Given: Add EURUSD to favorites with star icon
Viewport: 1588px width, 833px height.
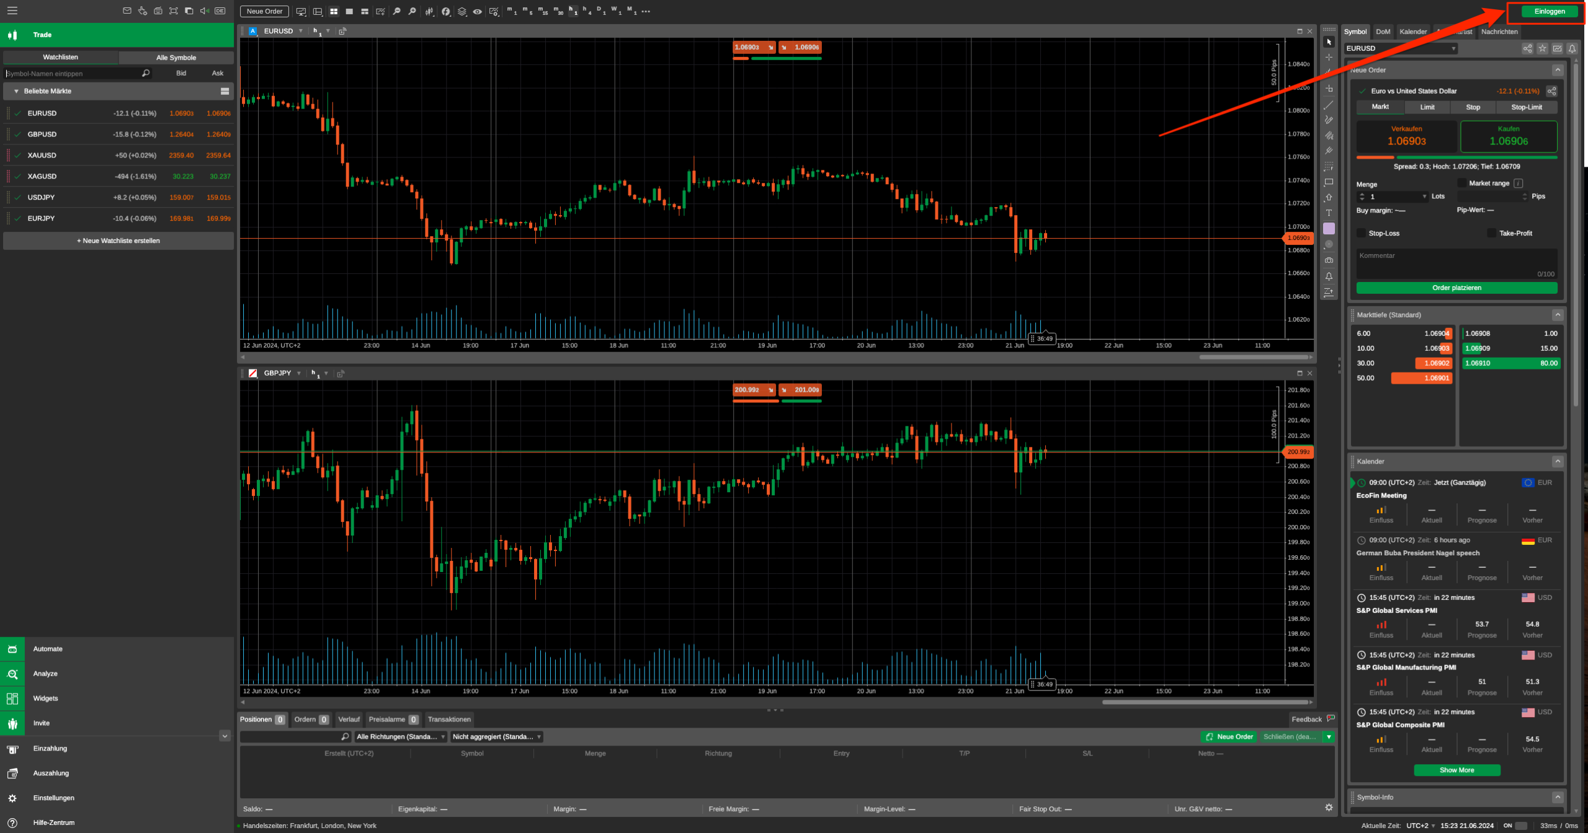Looking at the screenshot, I should click(x=1543, y=48).
